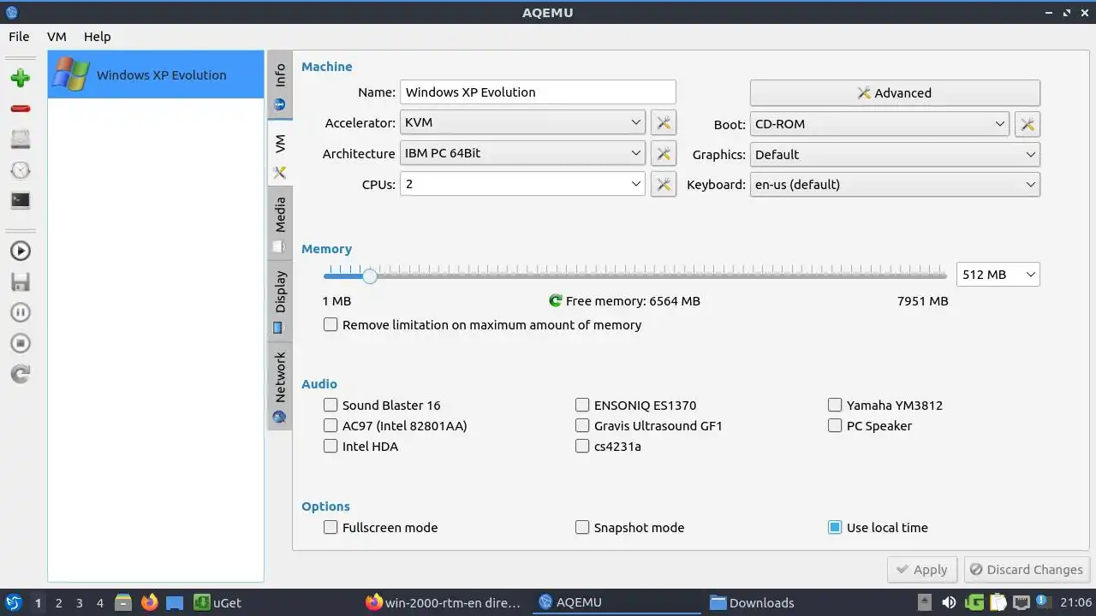Switch to the Info tab
The image size is (1096, 616).
(x=279, y=86)
